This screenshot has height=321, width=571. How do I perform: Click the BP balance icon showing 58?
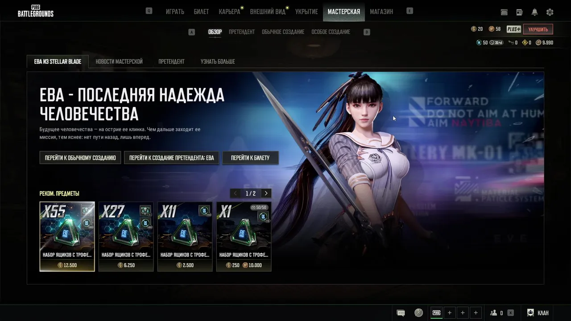point(492,29)
